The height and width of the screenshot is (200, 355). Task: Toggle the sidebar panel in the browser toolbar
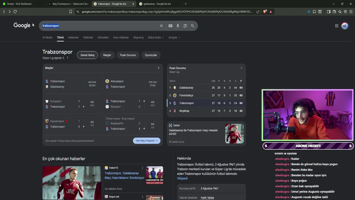pos(329,12)
